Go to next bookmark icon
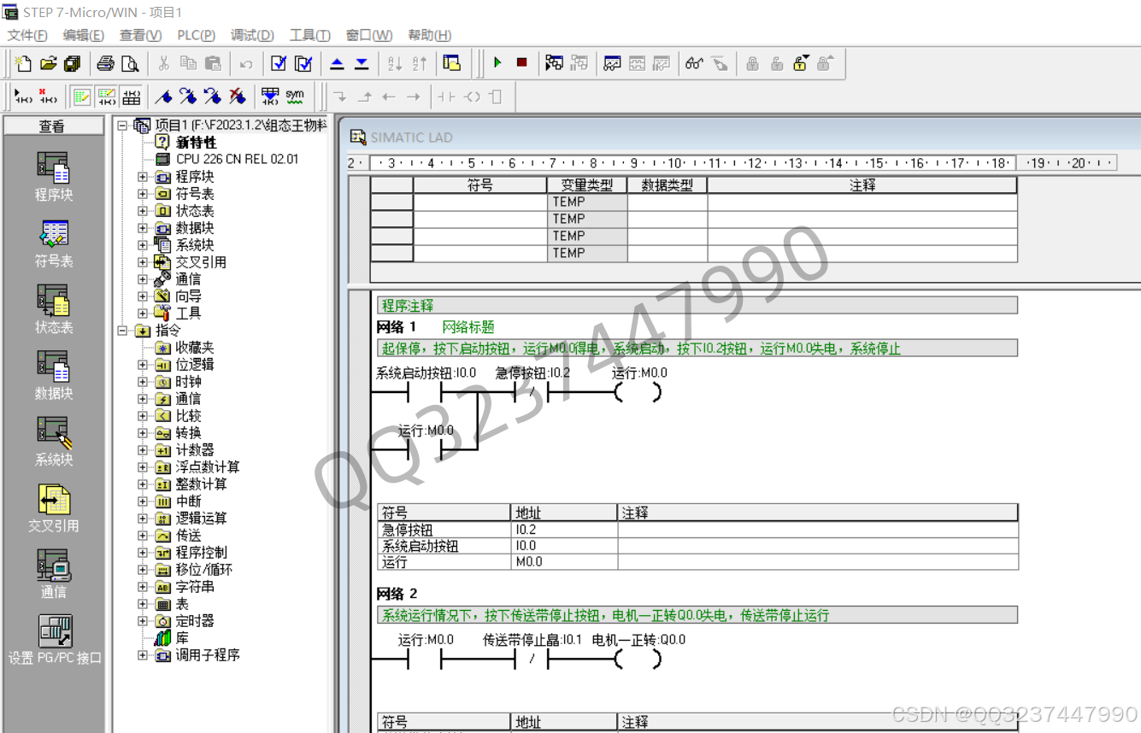 pos(188,97)
